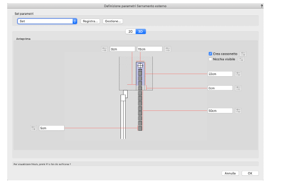
Task: Uncheck Crea cassonetto checkbox
Action: [210, 54]
